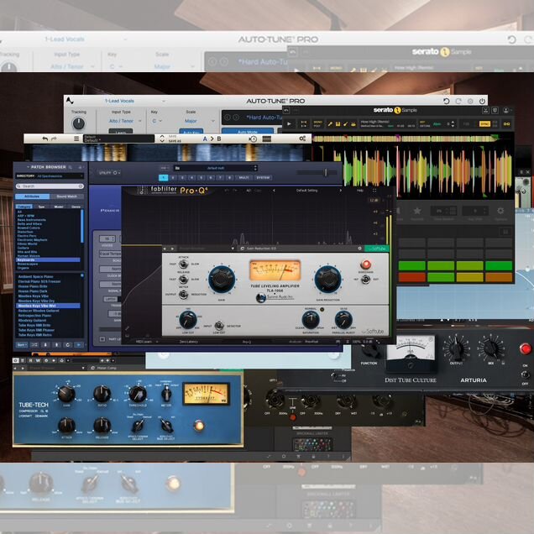
Task: Toggle the TLA-100A Attack fast/slow switch
Action: tap(183, 264)
